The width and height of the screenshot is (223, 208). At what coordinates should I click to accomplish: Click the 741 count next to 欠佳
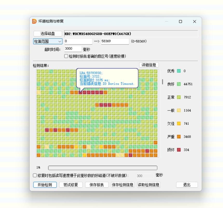[186, 123]
